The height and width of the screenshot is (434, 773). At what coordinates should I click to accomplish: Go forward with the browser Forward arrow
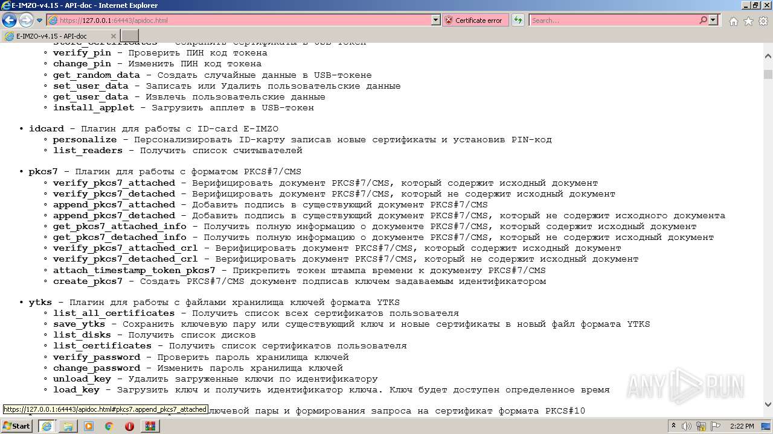coord(26,20)
